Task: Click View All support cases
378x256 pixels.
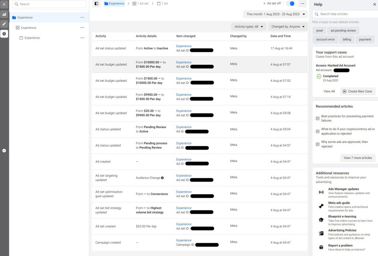Action: 329,91
